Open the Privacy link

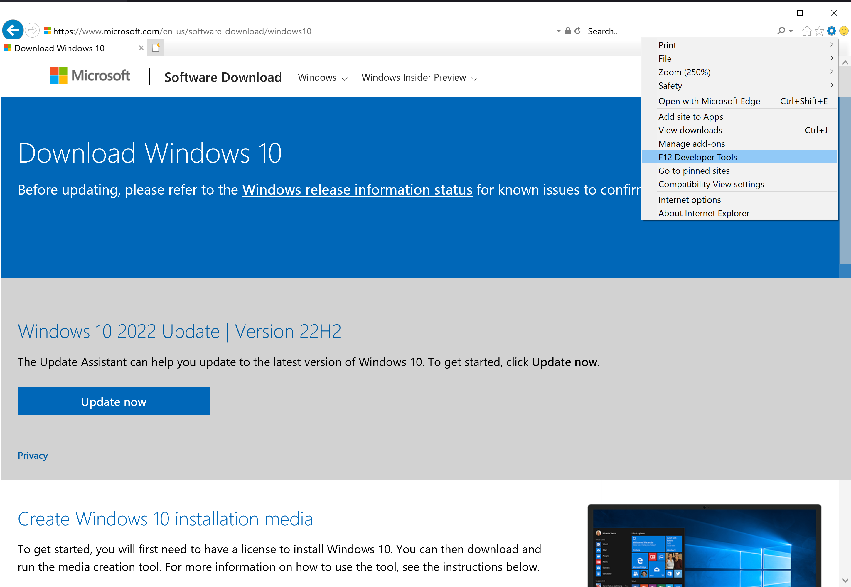tap(33, 455)
